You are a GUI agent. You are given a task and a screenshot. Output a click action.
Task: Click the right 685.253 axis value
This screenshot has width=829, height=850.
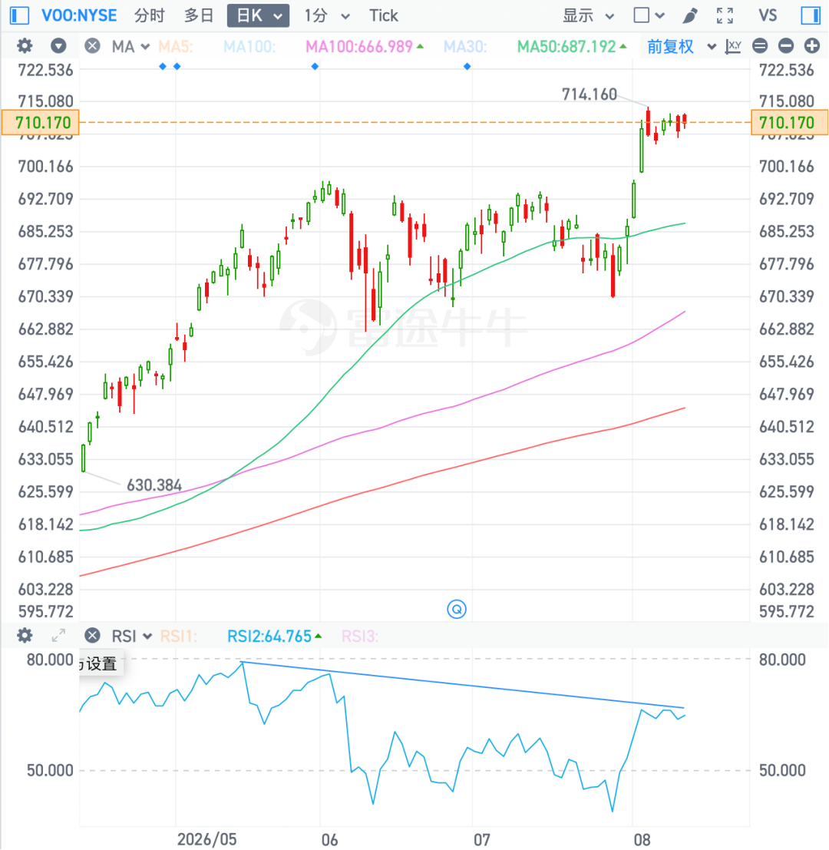pos(787,231)
